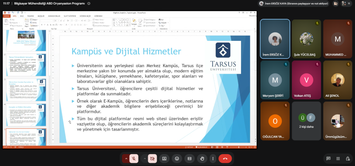Click the crossed-out icon beside participant count
The width and height of the screenshot is (355, 166).
point(335,4)
